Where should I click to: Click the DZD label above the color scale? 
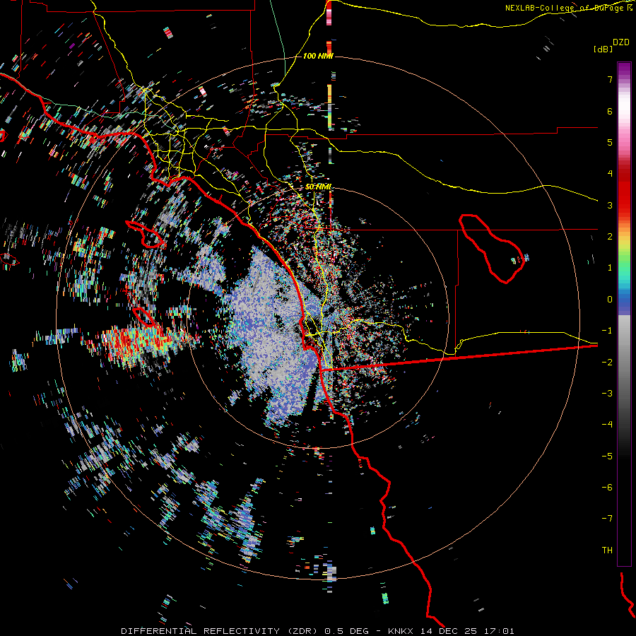tap(621, 42)
